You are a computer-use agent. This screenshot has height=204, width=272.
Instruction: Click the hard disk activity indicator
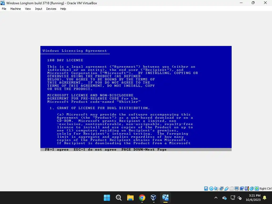tap(206, 189)
